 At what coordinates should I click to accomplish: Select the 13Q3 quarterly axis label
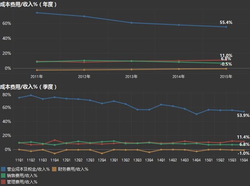[137, 160]
